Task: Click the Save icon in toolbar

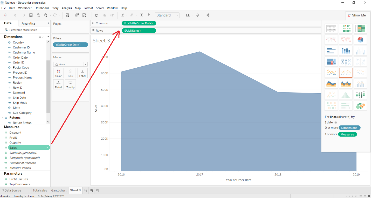Action: click(x=31, y=15)
